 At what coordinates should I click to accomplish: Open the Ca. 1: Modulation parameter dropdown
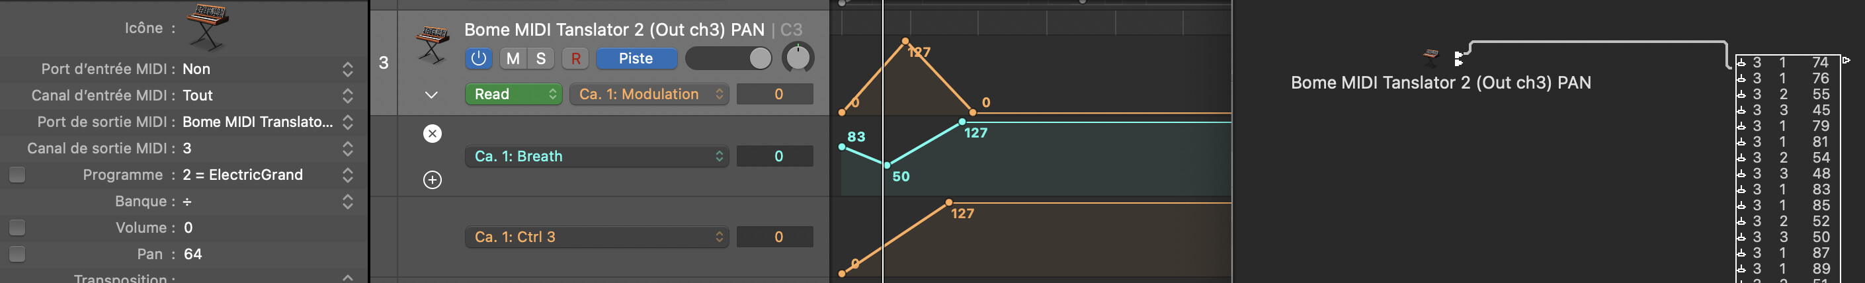click(648, 94)
